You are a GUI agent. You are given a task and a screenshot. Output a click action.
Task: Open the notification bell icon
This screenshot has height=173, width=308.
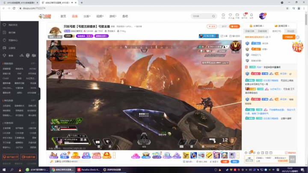click(252, 16)
